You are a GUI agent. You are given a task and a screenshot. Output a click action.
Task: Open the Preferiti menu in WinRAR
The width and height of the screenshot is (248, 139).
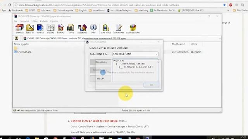[x=44, y=21]
